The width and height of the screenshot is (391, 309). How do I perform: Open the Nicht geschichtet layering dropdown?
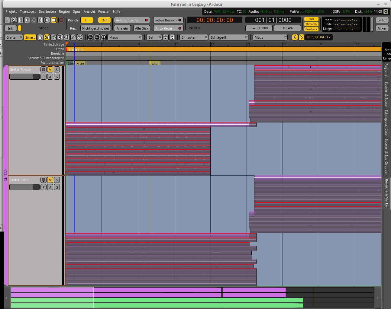coord(95,28)
